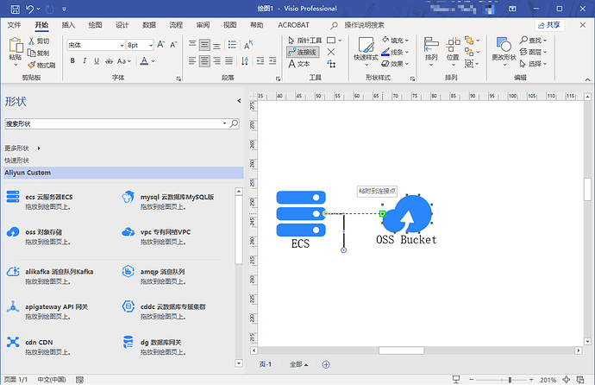This screenshot has width=595, height=385.
Task: Click increase indent icon
Action: [272, 60]
